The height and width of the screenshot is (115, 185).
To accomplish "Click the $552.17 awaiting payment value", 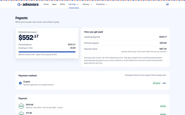I will pyautogui.click(x=163, y=37).
